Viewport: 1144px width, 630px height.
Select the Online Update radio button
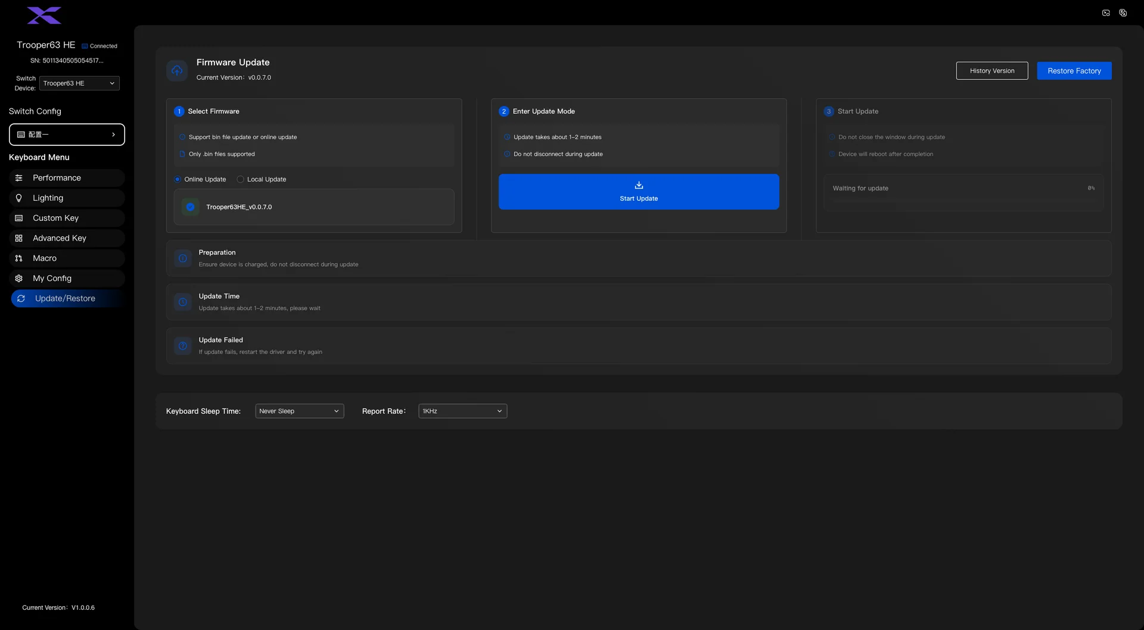(178, 179)
